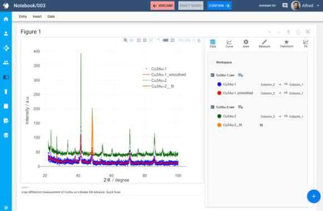Click the x-ray diffraction caption text

(71, 192)
